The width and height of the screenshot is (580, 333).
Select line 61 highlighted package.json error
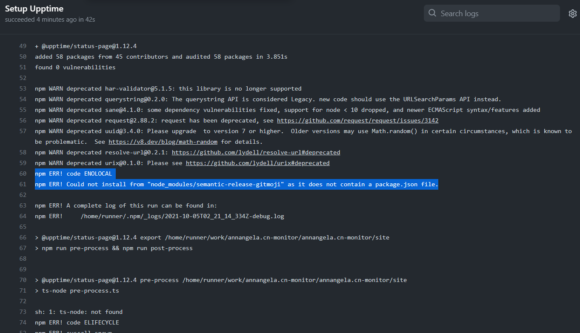(22, 184)
